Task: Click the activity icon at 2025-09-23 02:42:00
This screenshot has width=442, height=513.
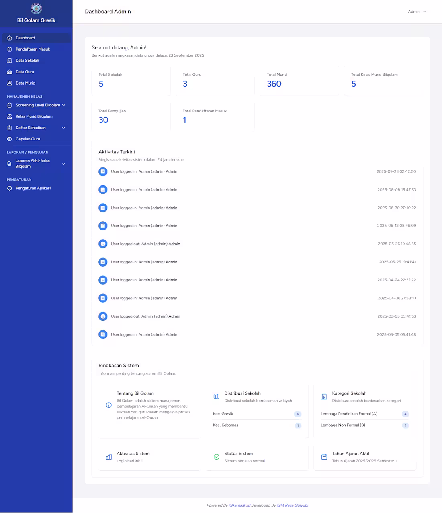Action: click(103, 171)
